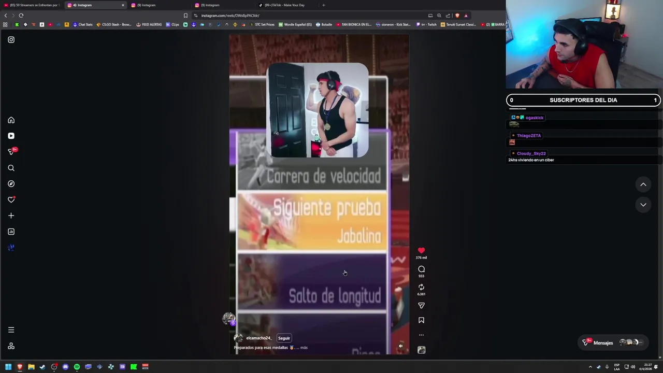Click the elcamacho24_ avatar on the reel
This screenshot has height=373, width=663.
click(x=238, y=338)
